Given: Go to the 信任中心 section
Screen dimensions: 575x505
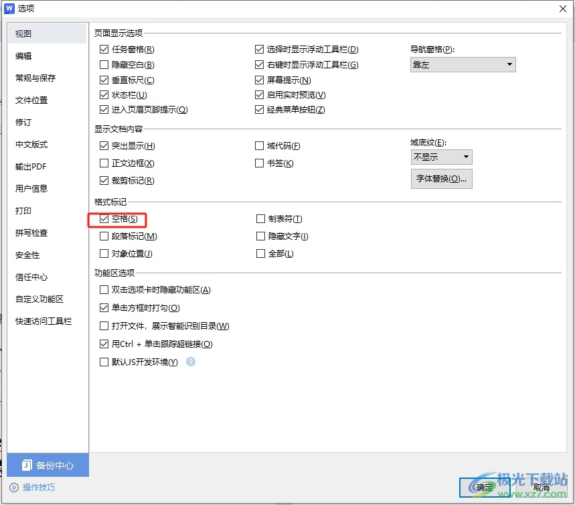Looking at the screenshot, I should (47, 277).
